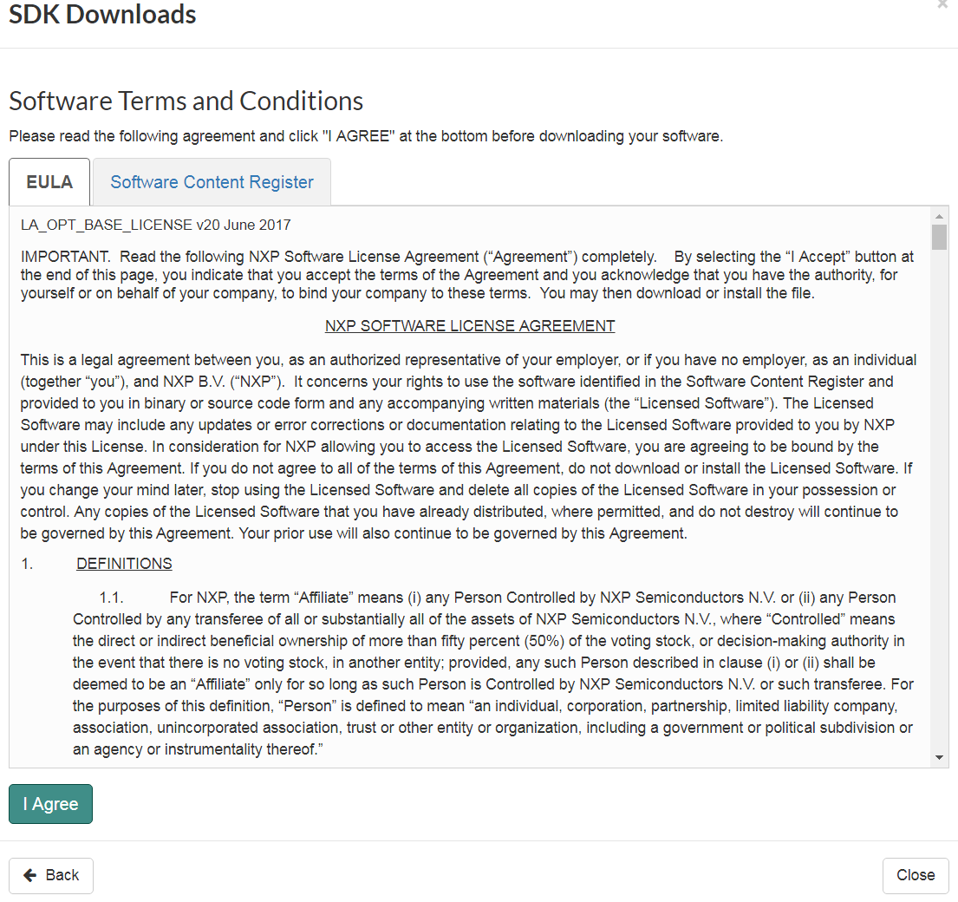
Task: Click the EULA scrollbar up arrow
Action: (x=940, y=215)
